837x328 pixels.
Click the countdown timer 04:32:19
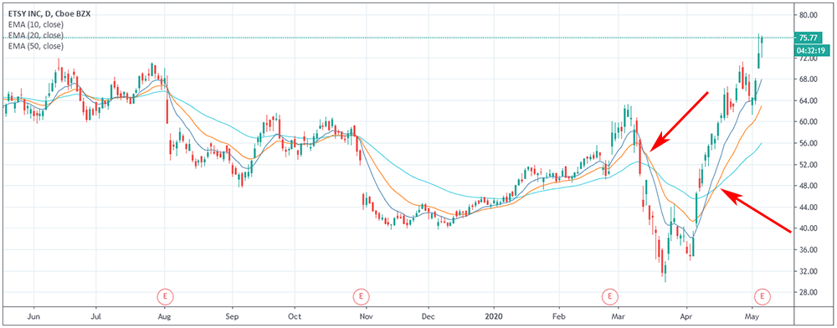[811, 51]
